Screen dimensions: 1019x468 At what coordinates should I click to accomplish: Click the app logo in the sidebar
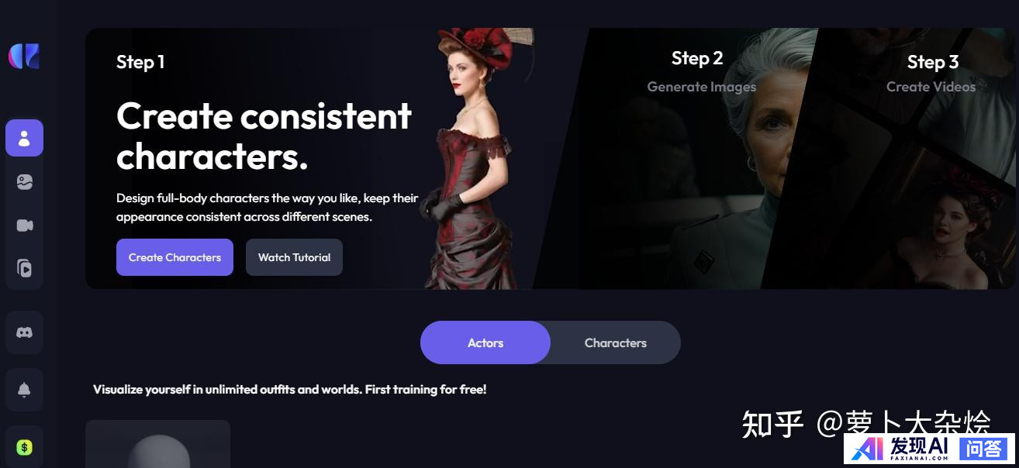[x=24, y=56]
